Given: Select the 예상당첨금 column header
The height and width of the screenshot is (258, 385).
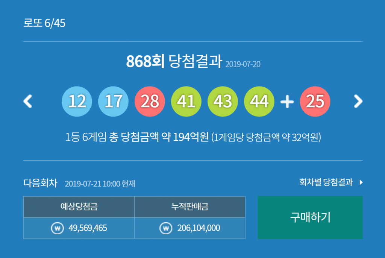Looking at the screenshot, I should (79, 206).
